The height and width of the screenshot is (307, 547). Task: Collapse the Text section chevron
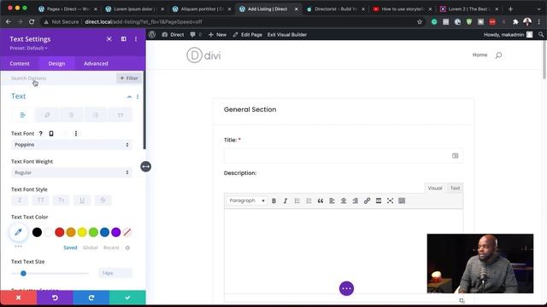tap(129, 96)
